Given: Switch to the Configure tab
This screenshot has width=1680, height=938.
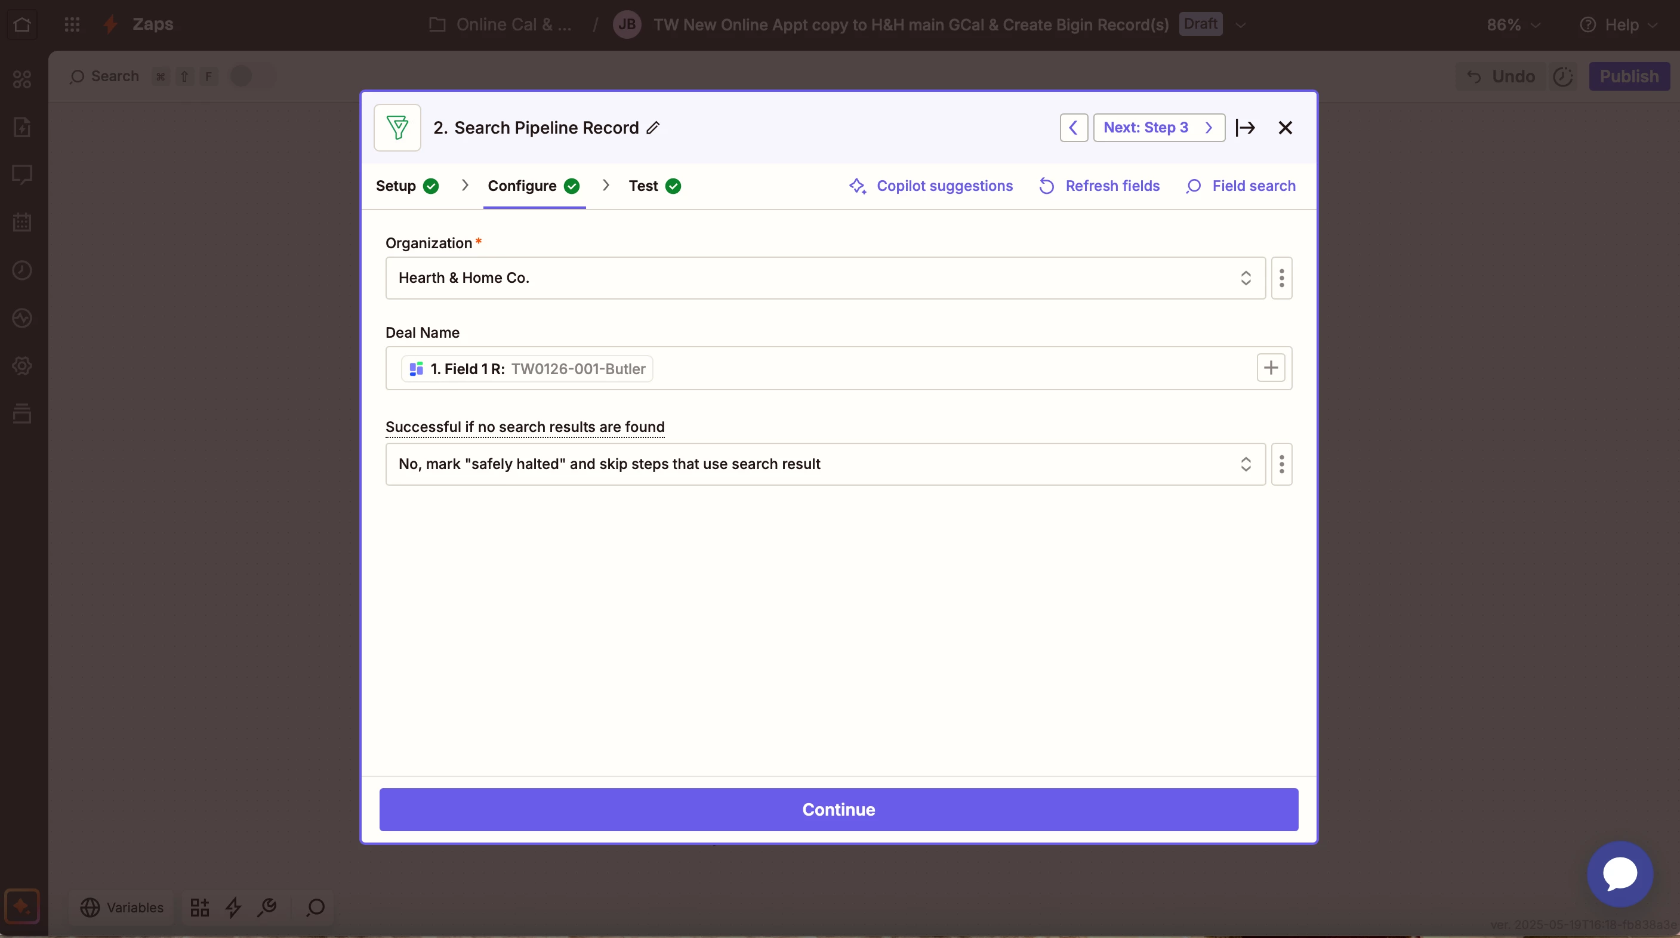Looking at the screenshot, I should (534, 186).
